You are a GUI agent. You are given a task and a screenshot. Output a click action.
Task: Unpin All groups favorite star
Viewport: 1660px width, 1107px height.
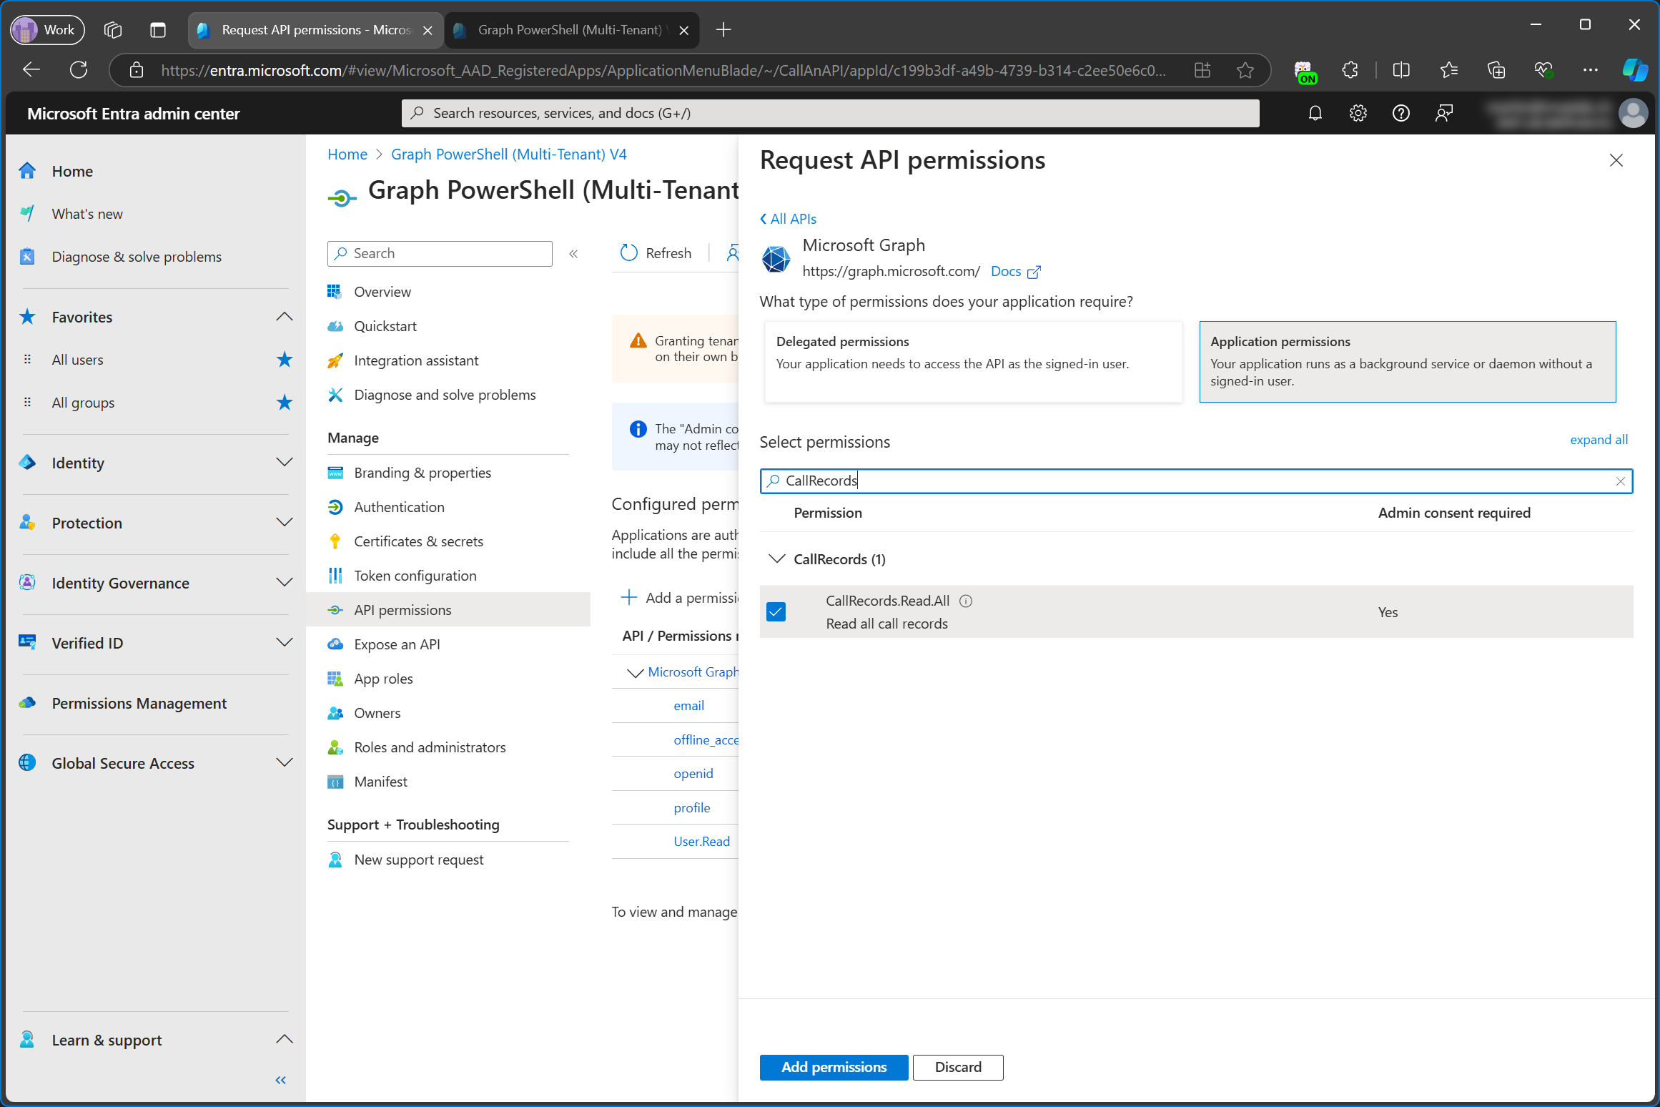click(x=285, y=402)
